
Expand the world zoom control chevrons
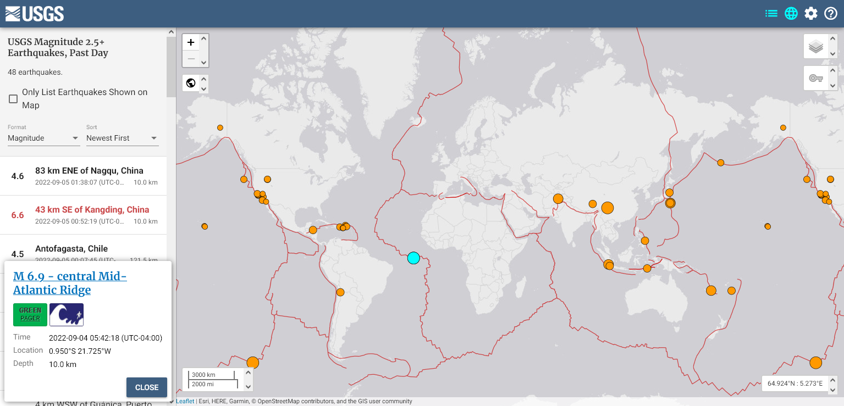[x=204, y=83]
